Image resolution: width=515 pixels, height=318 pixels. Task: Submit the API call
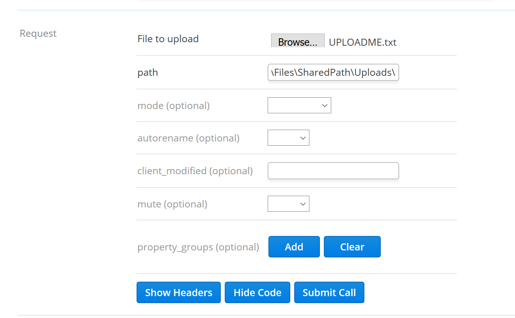click(x=329, y=293)
